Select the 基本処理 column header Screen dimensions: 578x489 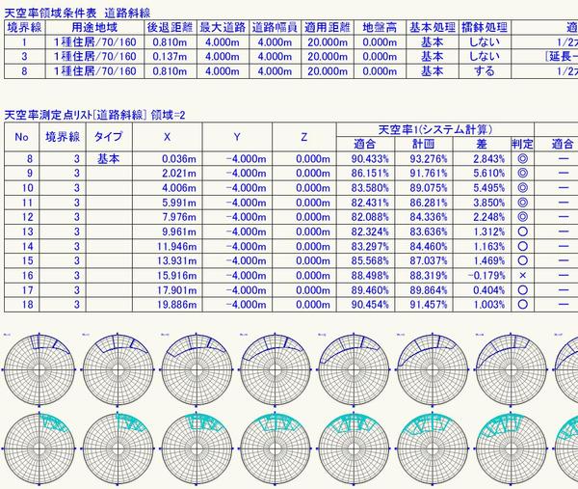click(433, 27)
